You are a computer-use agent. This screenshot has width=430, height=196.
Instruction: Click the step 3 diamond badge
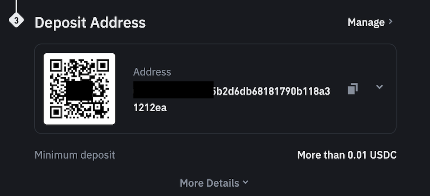click(16, 21)
